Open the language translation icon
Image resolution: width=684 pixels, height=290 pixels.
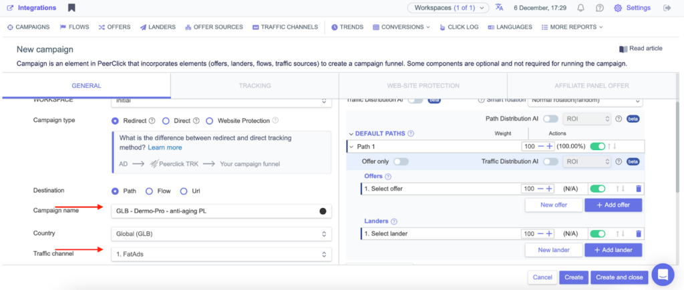[x=499, y=8]
